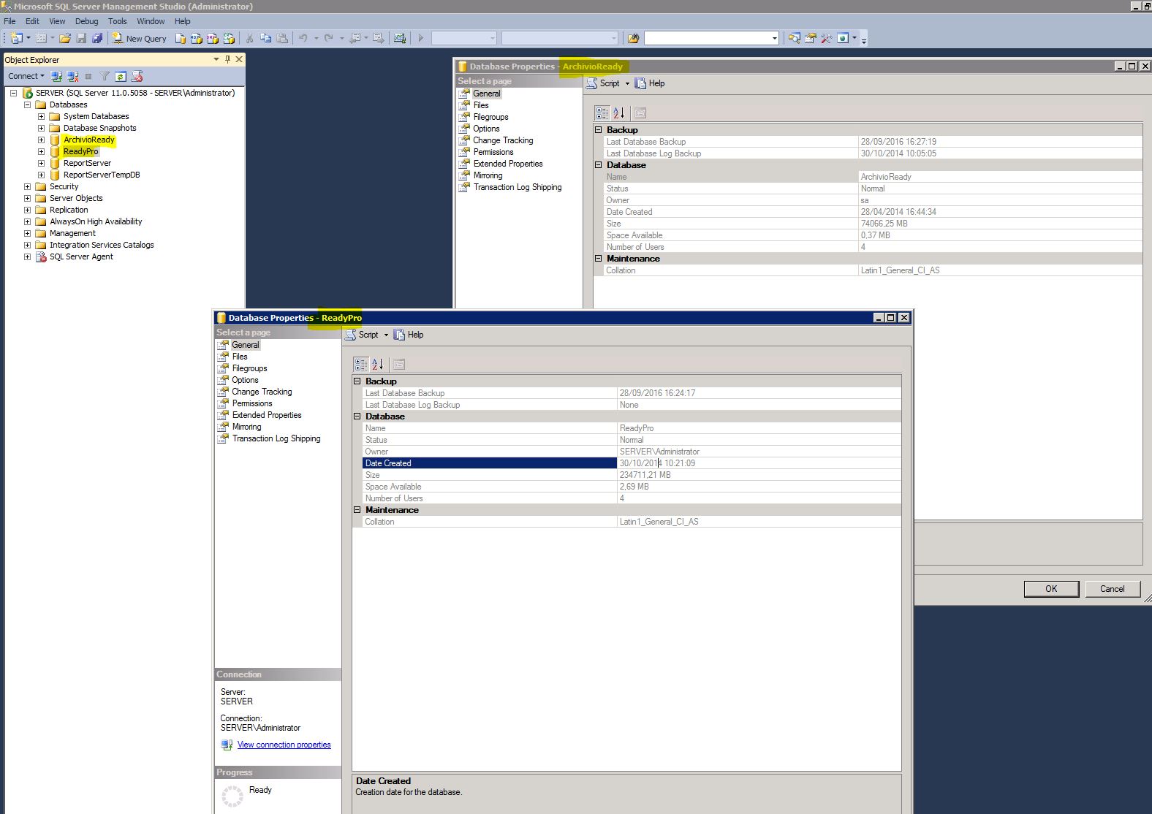Select Transaction Log Shipping in ArchivioReady properties

click(x=518, y=187)
